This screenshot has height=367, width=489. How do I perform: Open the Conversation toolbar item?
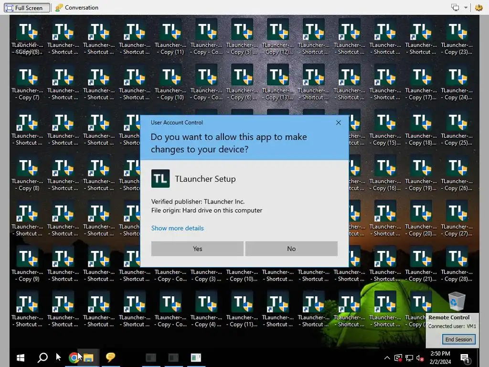77,8
